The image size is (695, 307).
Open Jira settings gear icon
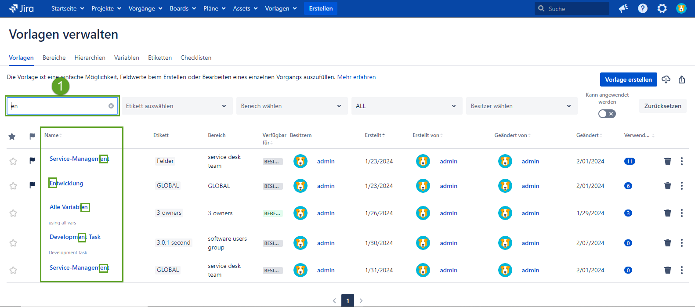pyautogui.click(x=662, y=8)
